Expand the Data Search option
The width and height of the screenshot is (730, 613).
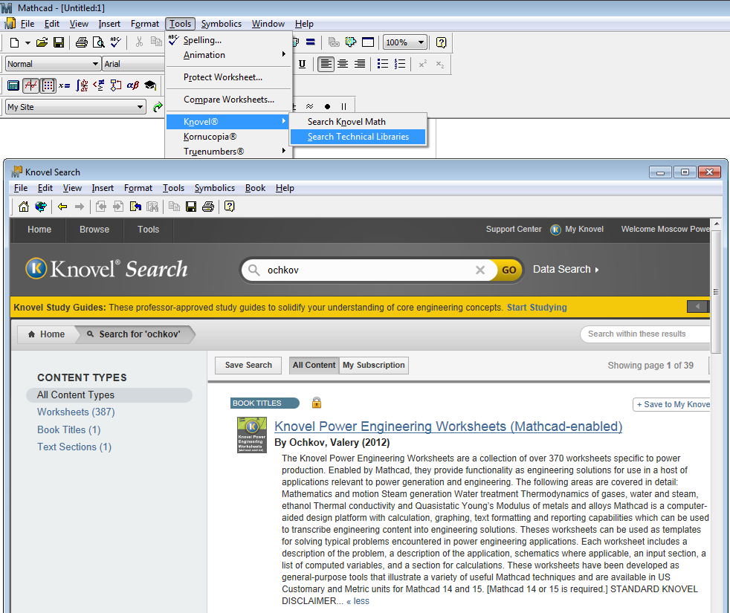click(x=566, y=269)
